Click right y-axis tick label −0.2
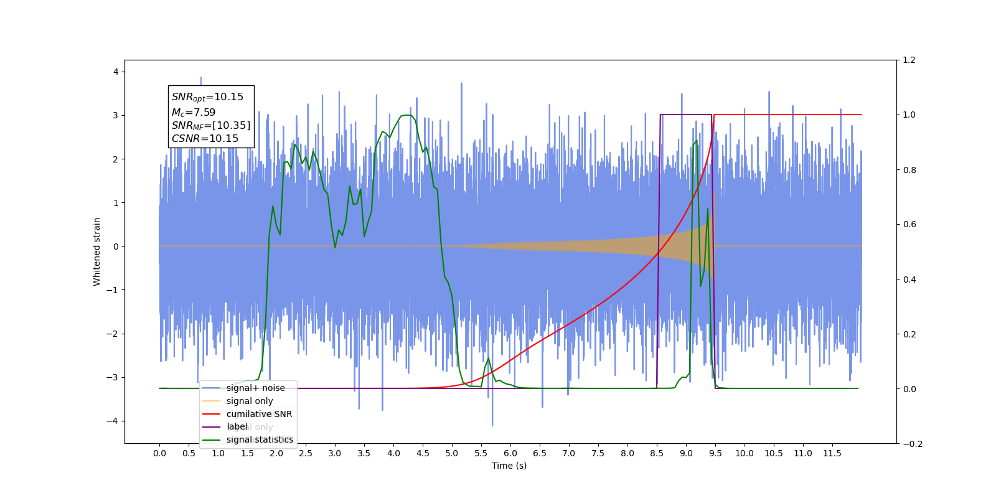Screen dimensions: 996x498 pos(912,444)
